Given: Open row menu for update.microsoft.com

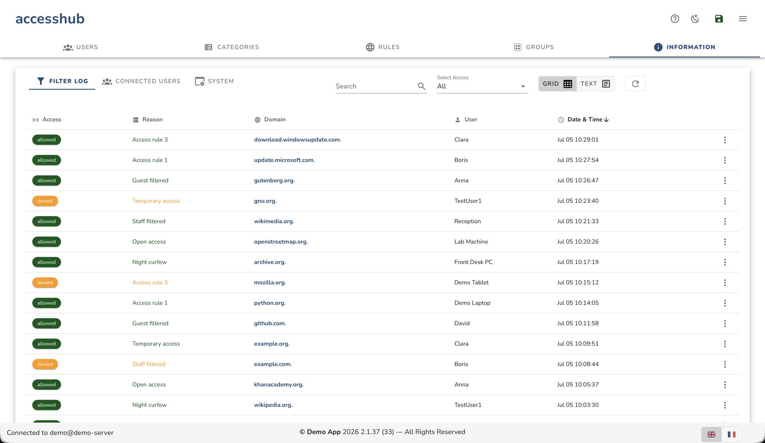Looking at the screenshot, I should [x=725, y=160].
